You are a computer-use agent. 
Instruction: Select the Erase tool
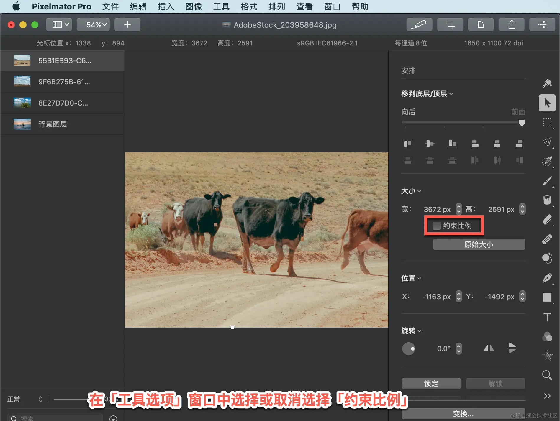pos(547,220)
